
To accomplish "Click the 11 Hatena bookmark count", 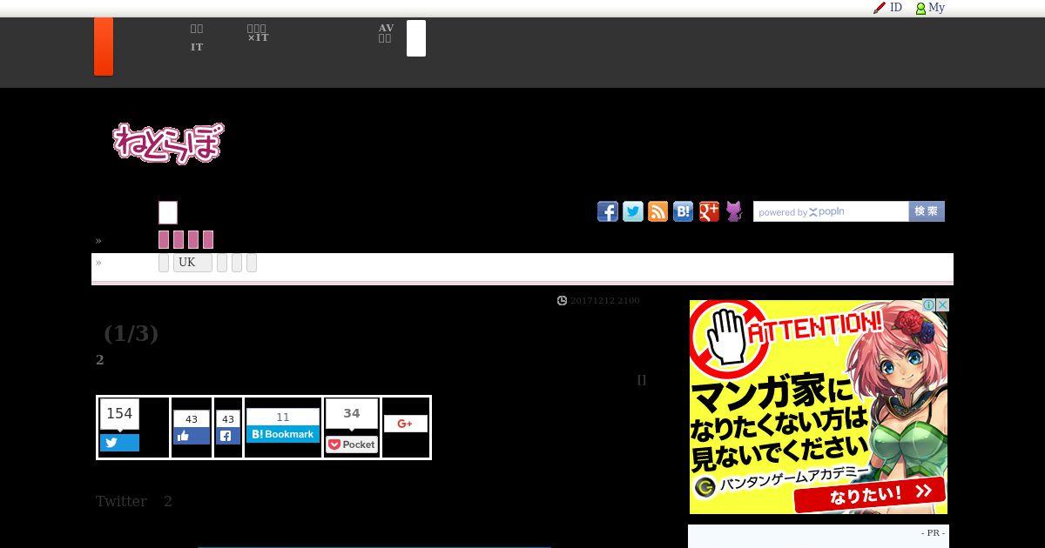I will 283,417.
